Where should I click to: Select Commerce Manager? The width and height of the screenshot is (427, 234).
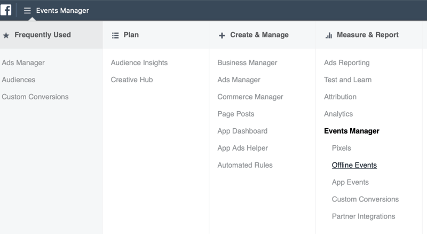click(250, 97)
